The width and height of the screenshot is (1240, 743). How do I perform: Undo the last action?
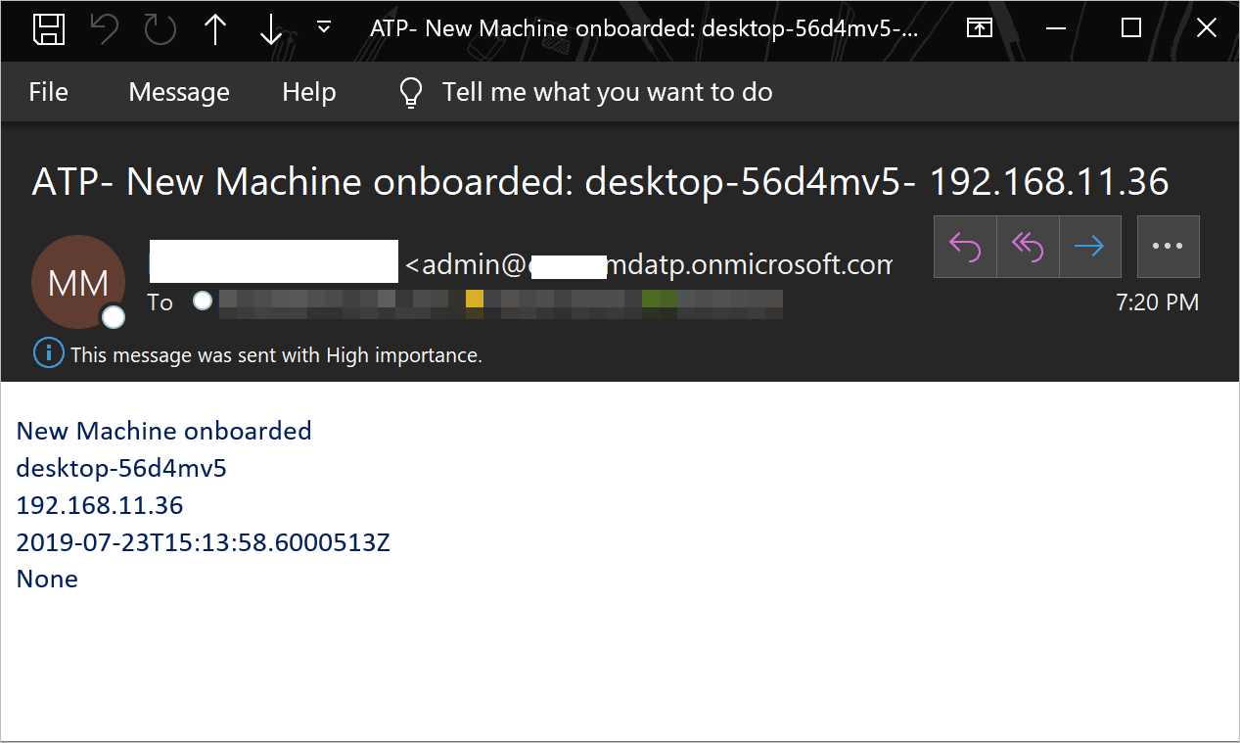click(104, 29)
